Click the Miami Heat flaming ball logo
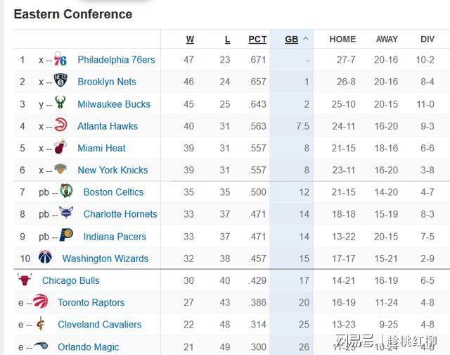450x355 pixels. tap(60, 147)
